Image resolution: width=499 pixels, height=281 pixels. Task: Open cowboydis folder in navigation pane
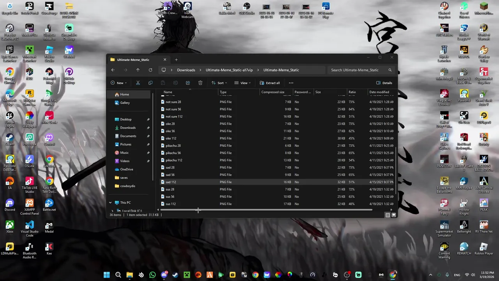coord(129,186)
